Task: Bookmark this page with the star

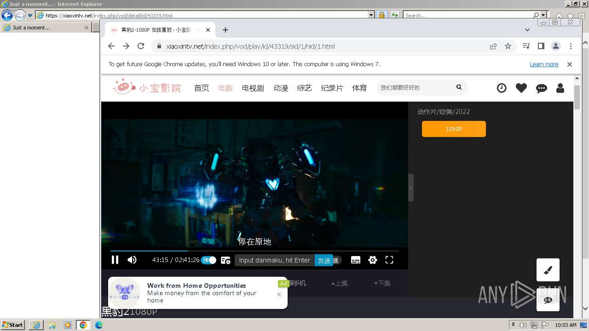Action: coord(508,46)
